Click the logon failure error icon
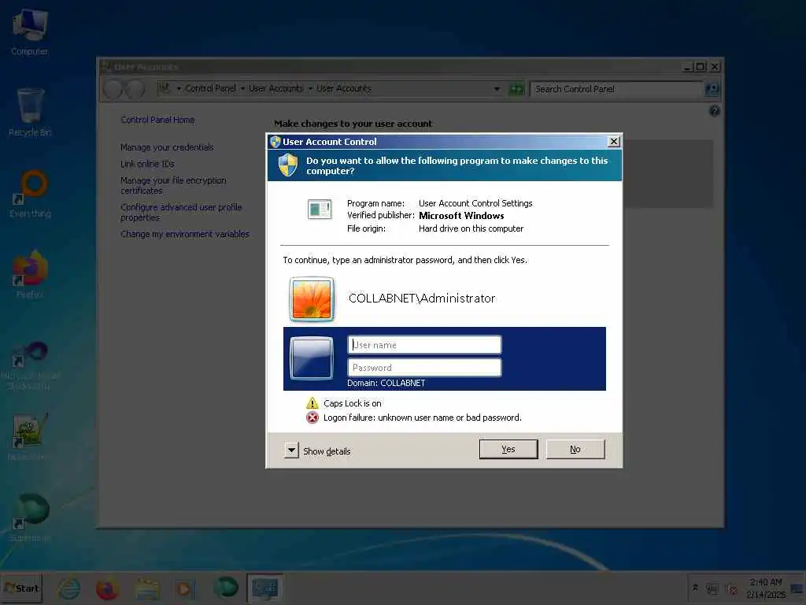The height and width of the screenshot is (605, 806). (312, 418)
